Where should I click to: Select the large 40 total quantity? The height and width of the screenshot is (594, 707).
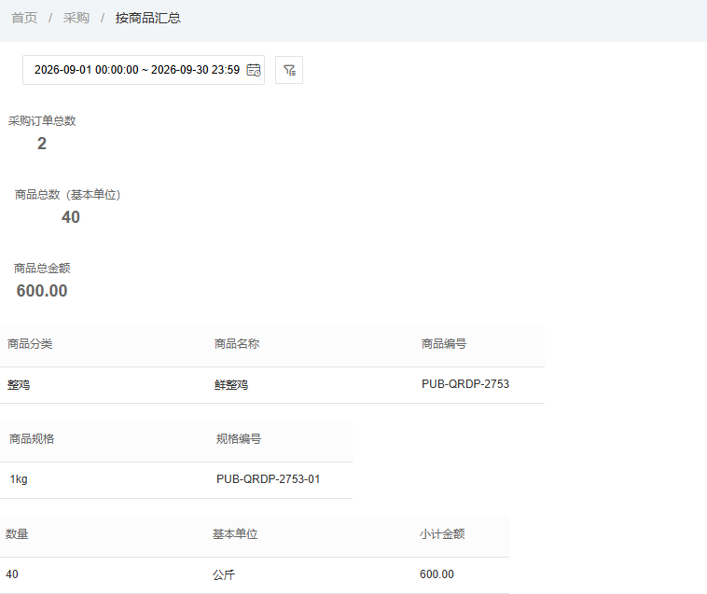71,217
